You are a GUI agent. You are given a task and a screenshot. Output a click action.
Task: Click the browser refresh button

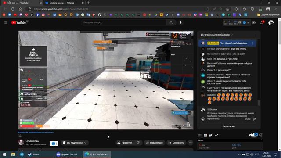[13, 9]
